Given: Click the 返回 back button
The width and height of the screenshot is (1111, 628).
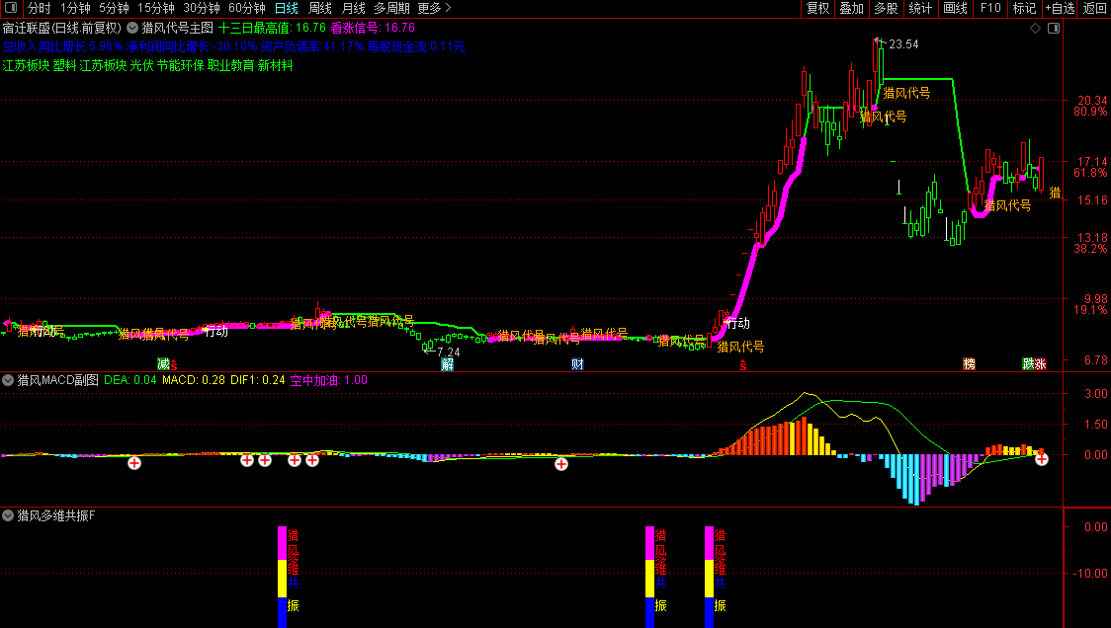Looking at the screenshot, I should pos(1095,8).
